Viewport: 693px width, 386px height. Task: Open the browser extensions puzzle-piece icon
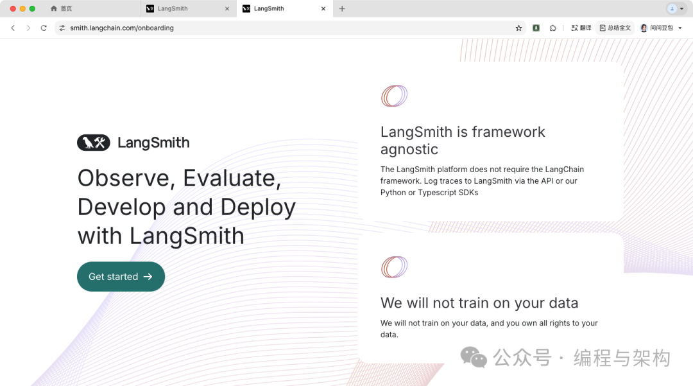[552, 28]
